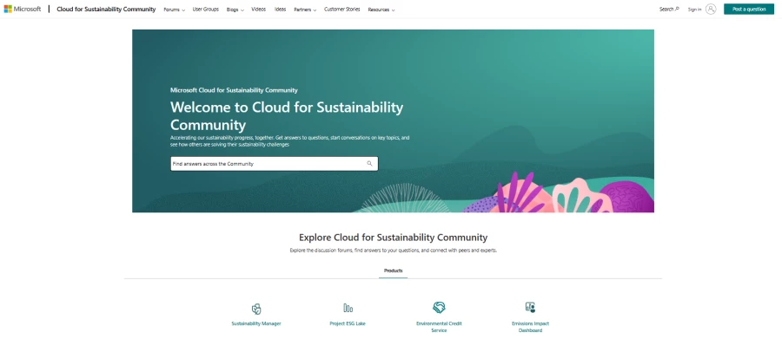
Task: Click the Microsoft Cloud for Sustainability Community subtitle
Action: pyautogui.click(x=234, y=90)
